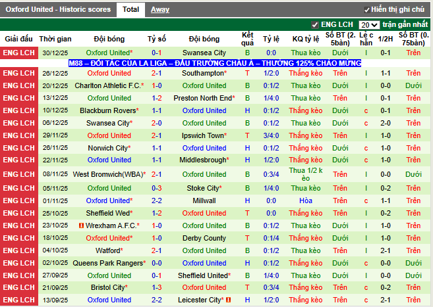The image size is (433, 307).
Task: Click the 0-0 score in Queens Park Rangers row
Action: (157, 263)
